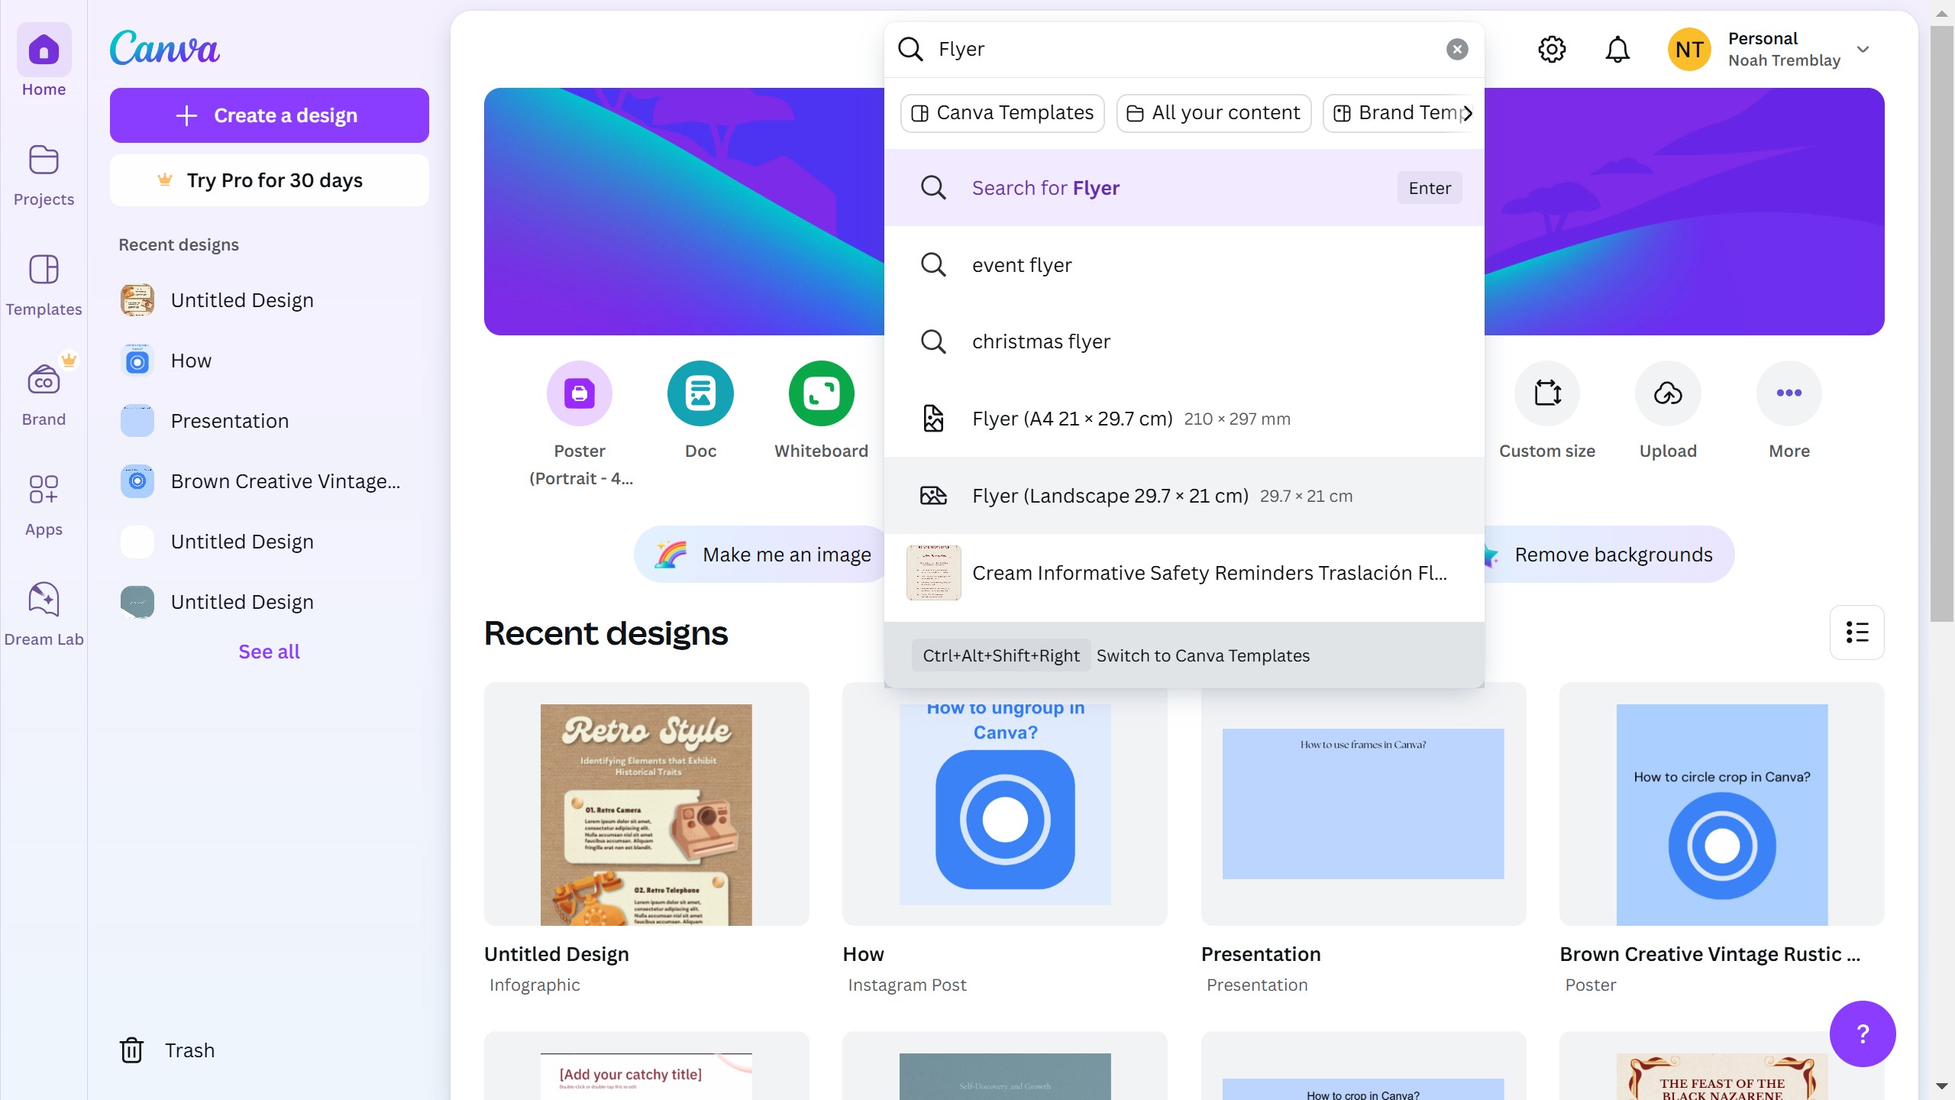
Task: Click the Upload cloud icon
Action: [x=1667, y=393]
